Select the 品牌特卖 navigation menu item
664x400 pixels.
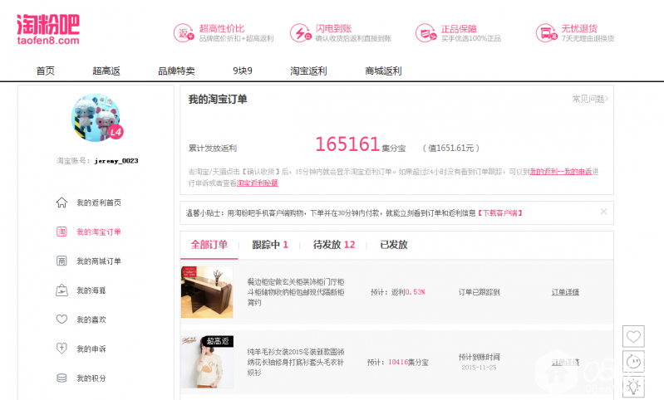click(x=176, y=71)
